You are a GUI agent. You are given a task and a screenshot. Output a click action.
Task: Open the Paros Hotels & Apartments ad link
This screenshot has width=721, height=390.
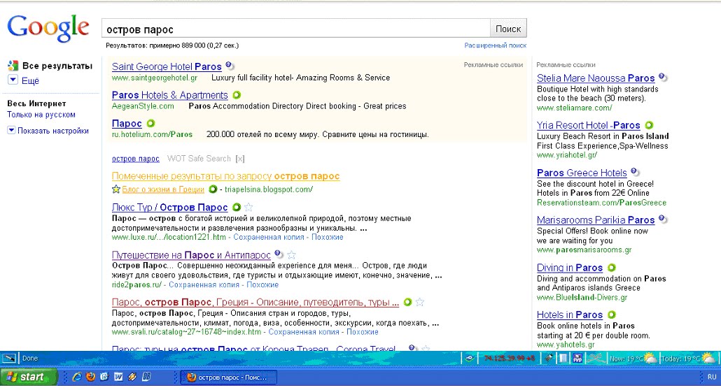point(169,95)
